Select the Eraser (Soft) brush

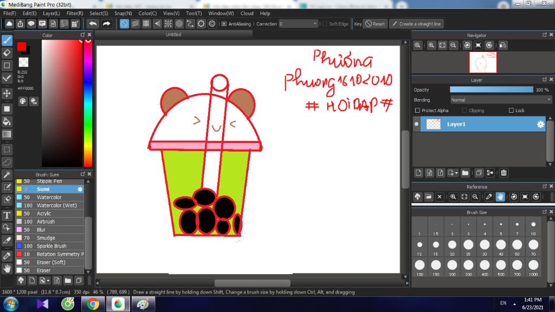(49, 263)
